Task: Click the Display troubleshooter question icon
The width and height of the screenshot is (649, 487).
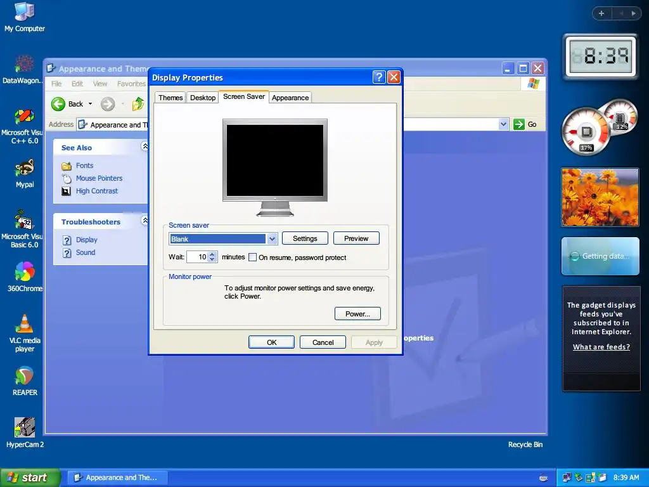Action: (67, 240)
